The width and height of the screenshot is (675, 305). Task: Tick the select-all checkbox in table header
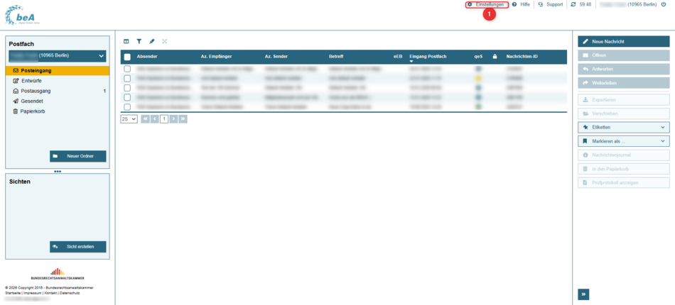point(127,57)
